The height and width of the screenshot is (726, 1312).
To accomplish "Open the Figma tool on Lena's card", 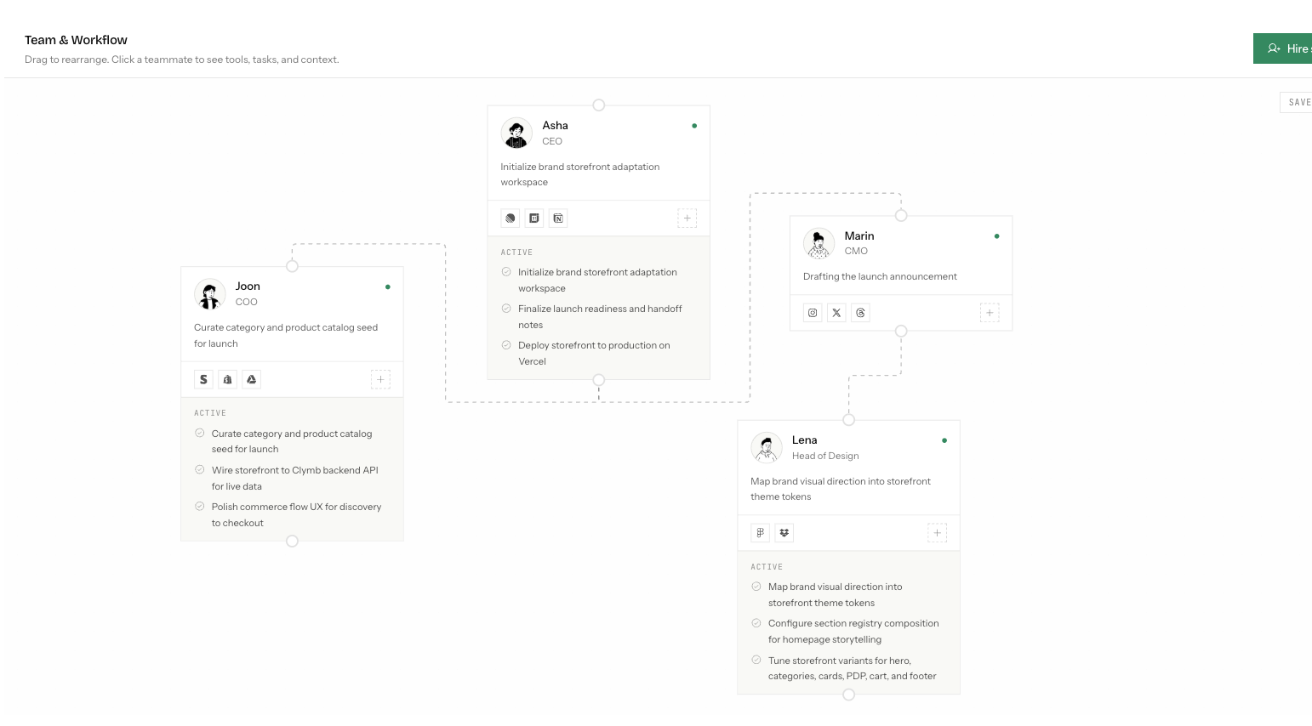I will tap(760, 533).
